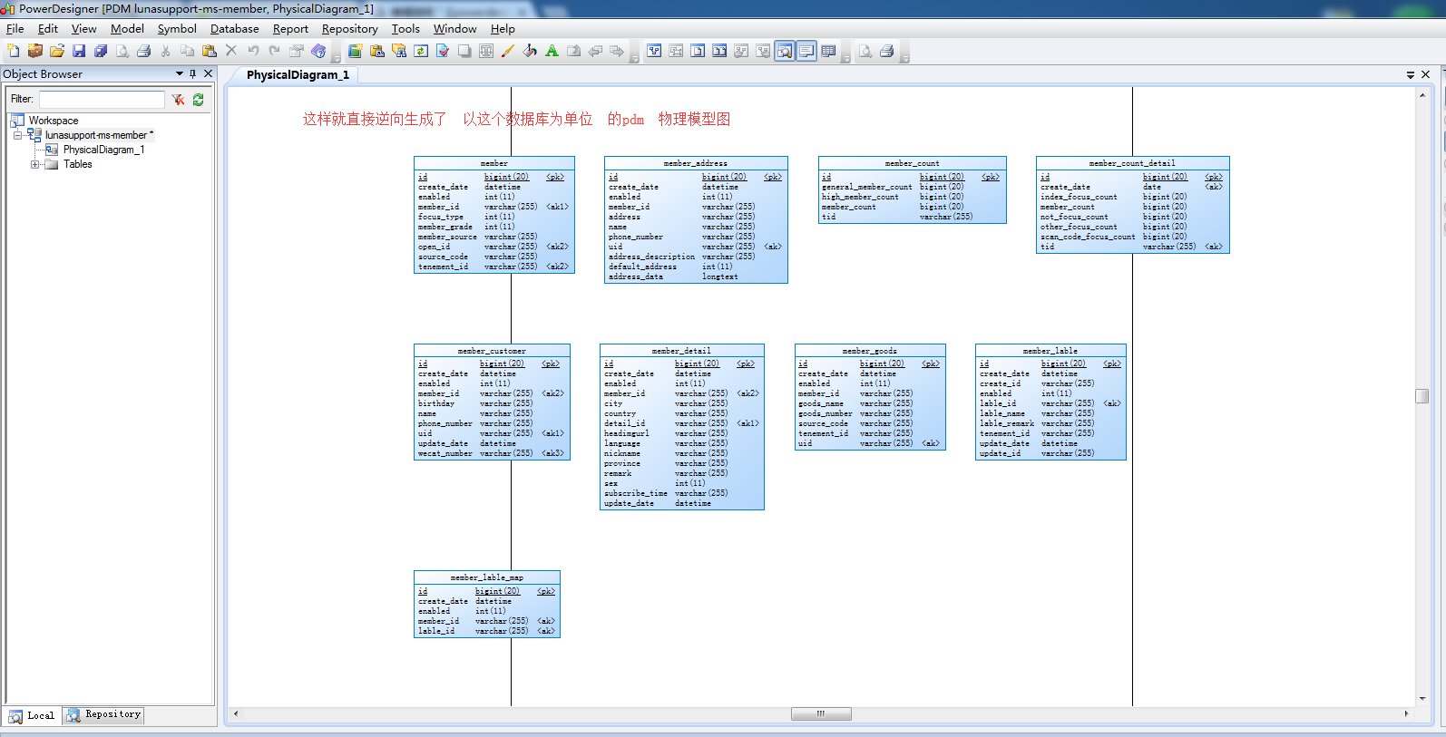The image size is (1446, 737).
Task: Expand the Tables folder node
Action: [x=35, y=164]
